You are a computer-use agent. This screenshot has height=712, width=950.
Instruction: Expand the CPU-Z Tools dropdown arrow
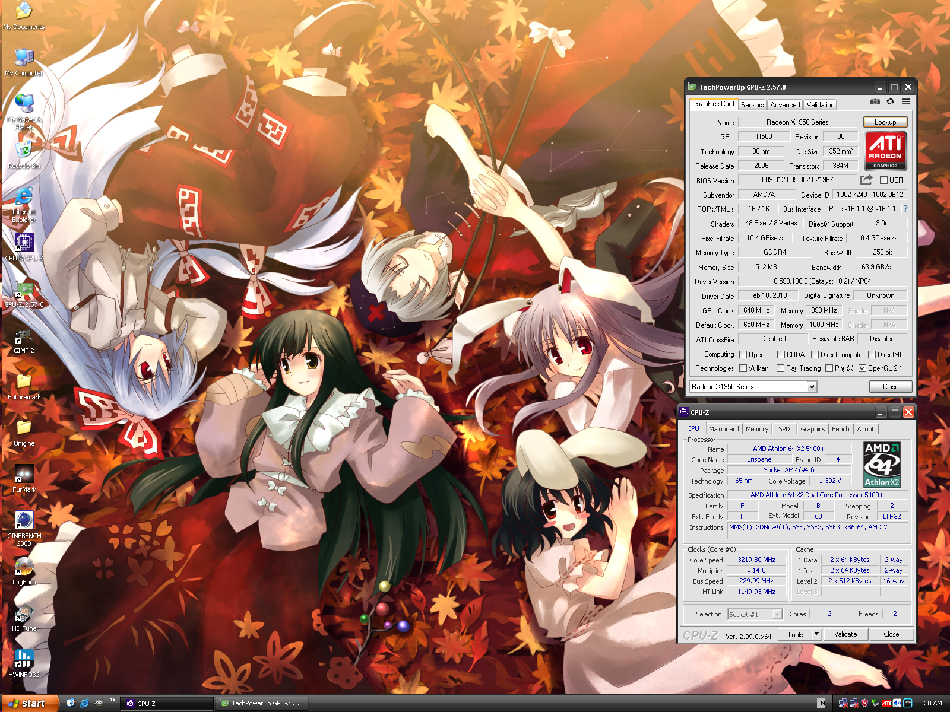[x=816, y=634]
